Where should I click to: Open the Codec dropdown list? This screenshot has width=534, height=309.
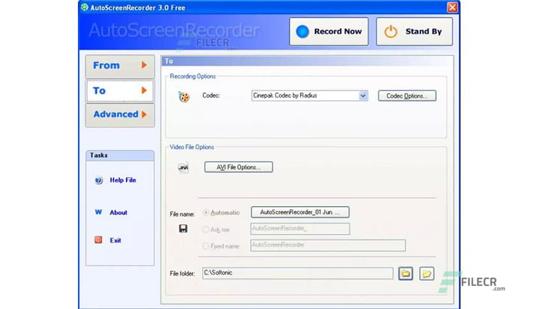coord(363,96)
